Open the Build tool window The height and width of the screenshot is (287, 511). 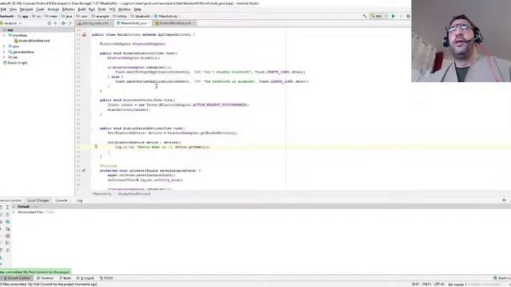[x=65, y=278]
